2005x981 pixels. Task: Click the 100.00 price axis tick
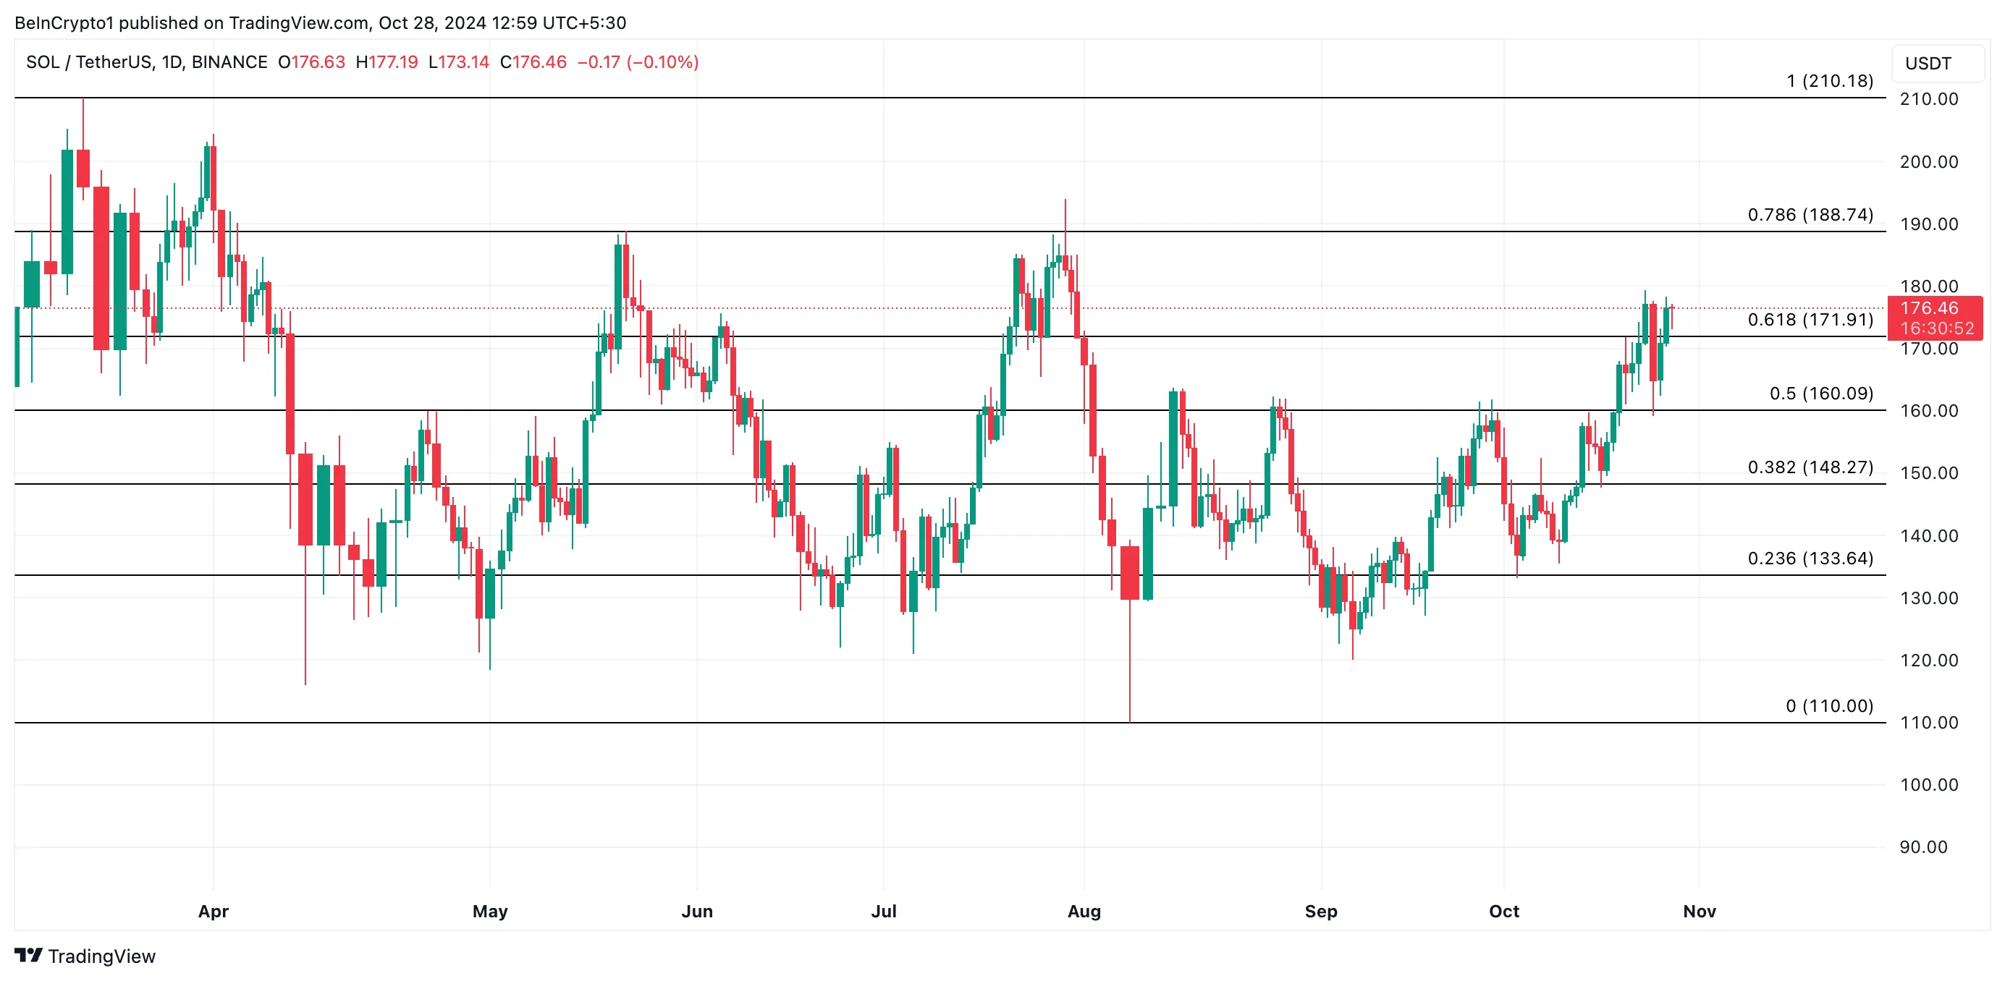click(1930, 785)
